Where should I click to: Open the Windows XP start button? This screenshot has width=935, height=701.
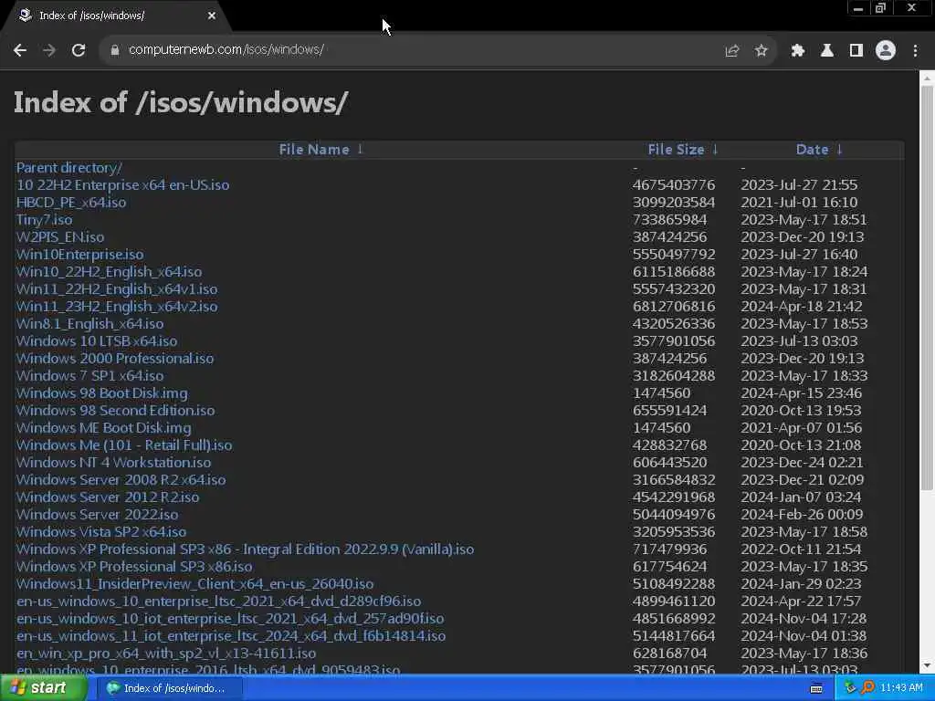[43, 688]
